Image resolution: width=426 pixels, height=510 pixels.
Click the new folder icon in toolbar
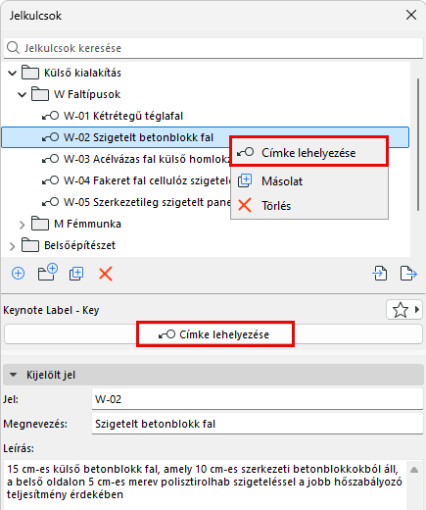(x=47, y=273)
